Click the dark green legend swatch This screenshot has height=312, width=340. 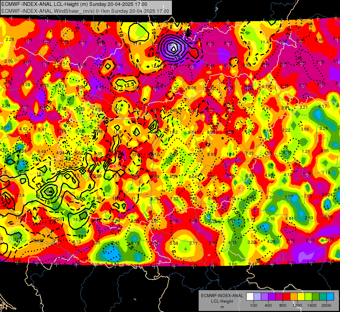pyautogui.click(x=315, y=296)
